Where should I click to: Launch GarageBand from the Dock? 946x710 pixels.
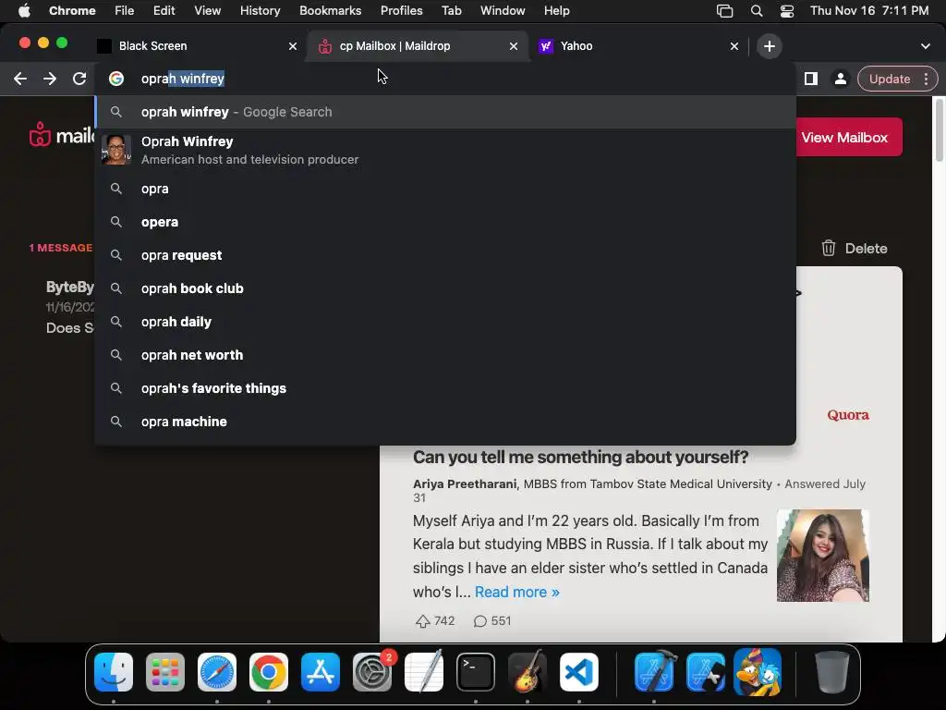pos(528,672)
